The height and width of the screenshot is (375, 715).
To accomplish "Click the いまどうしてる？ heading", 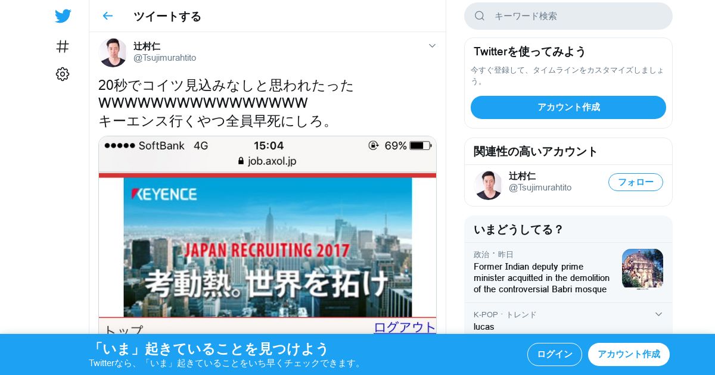I will 518,229.
